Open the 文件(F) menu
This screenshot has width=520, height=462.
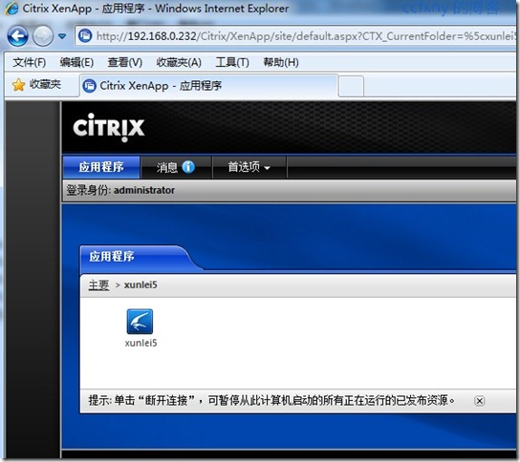30,62
